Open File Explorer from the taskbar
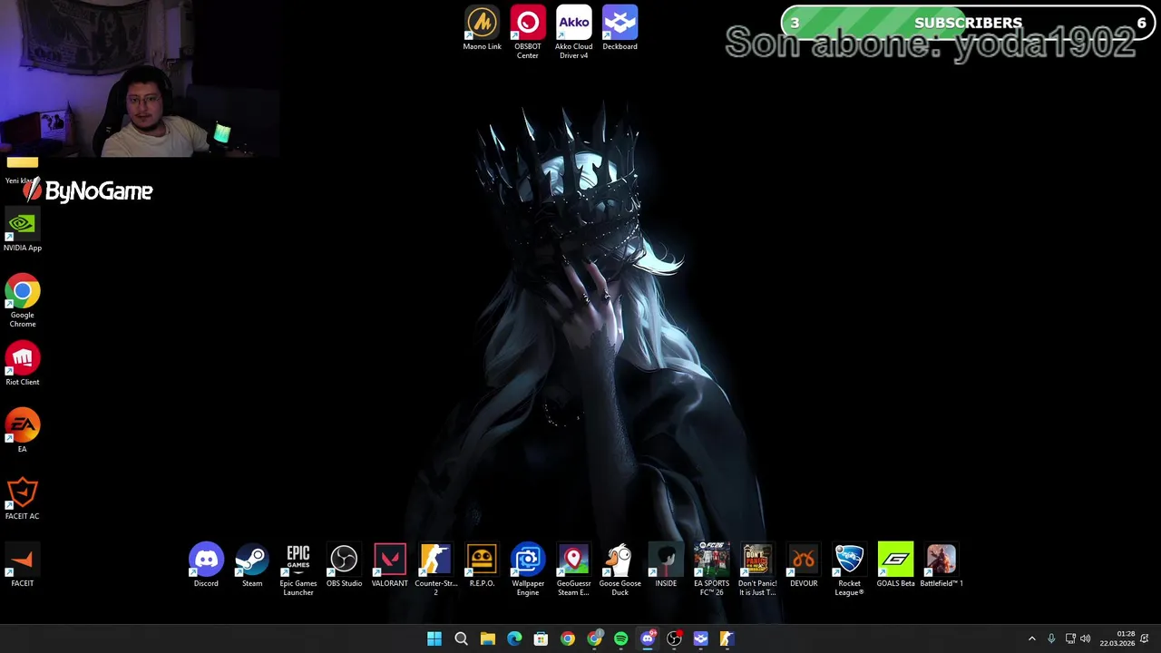 (487, 638)
